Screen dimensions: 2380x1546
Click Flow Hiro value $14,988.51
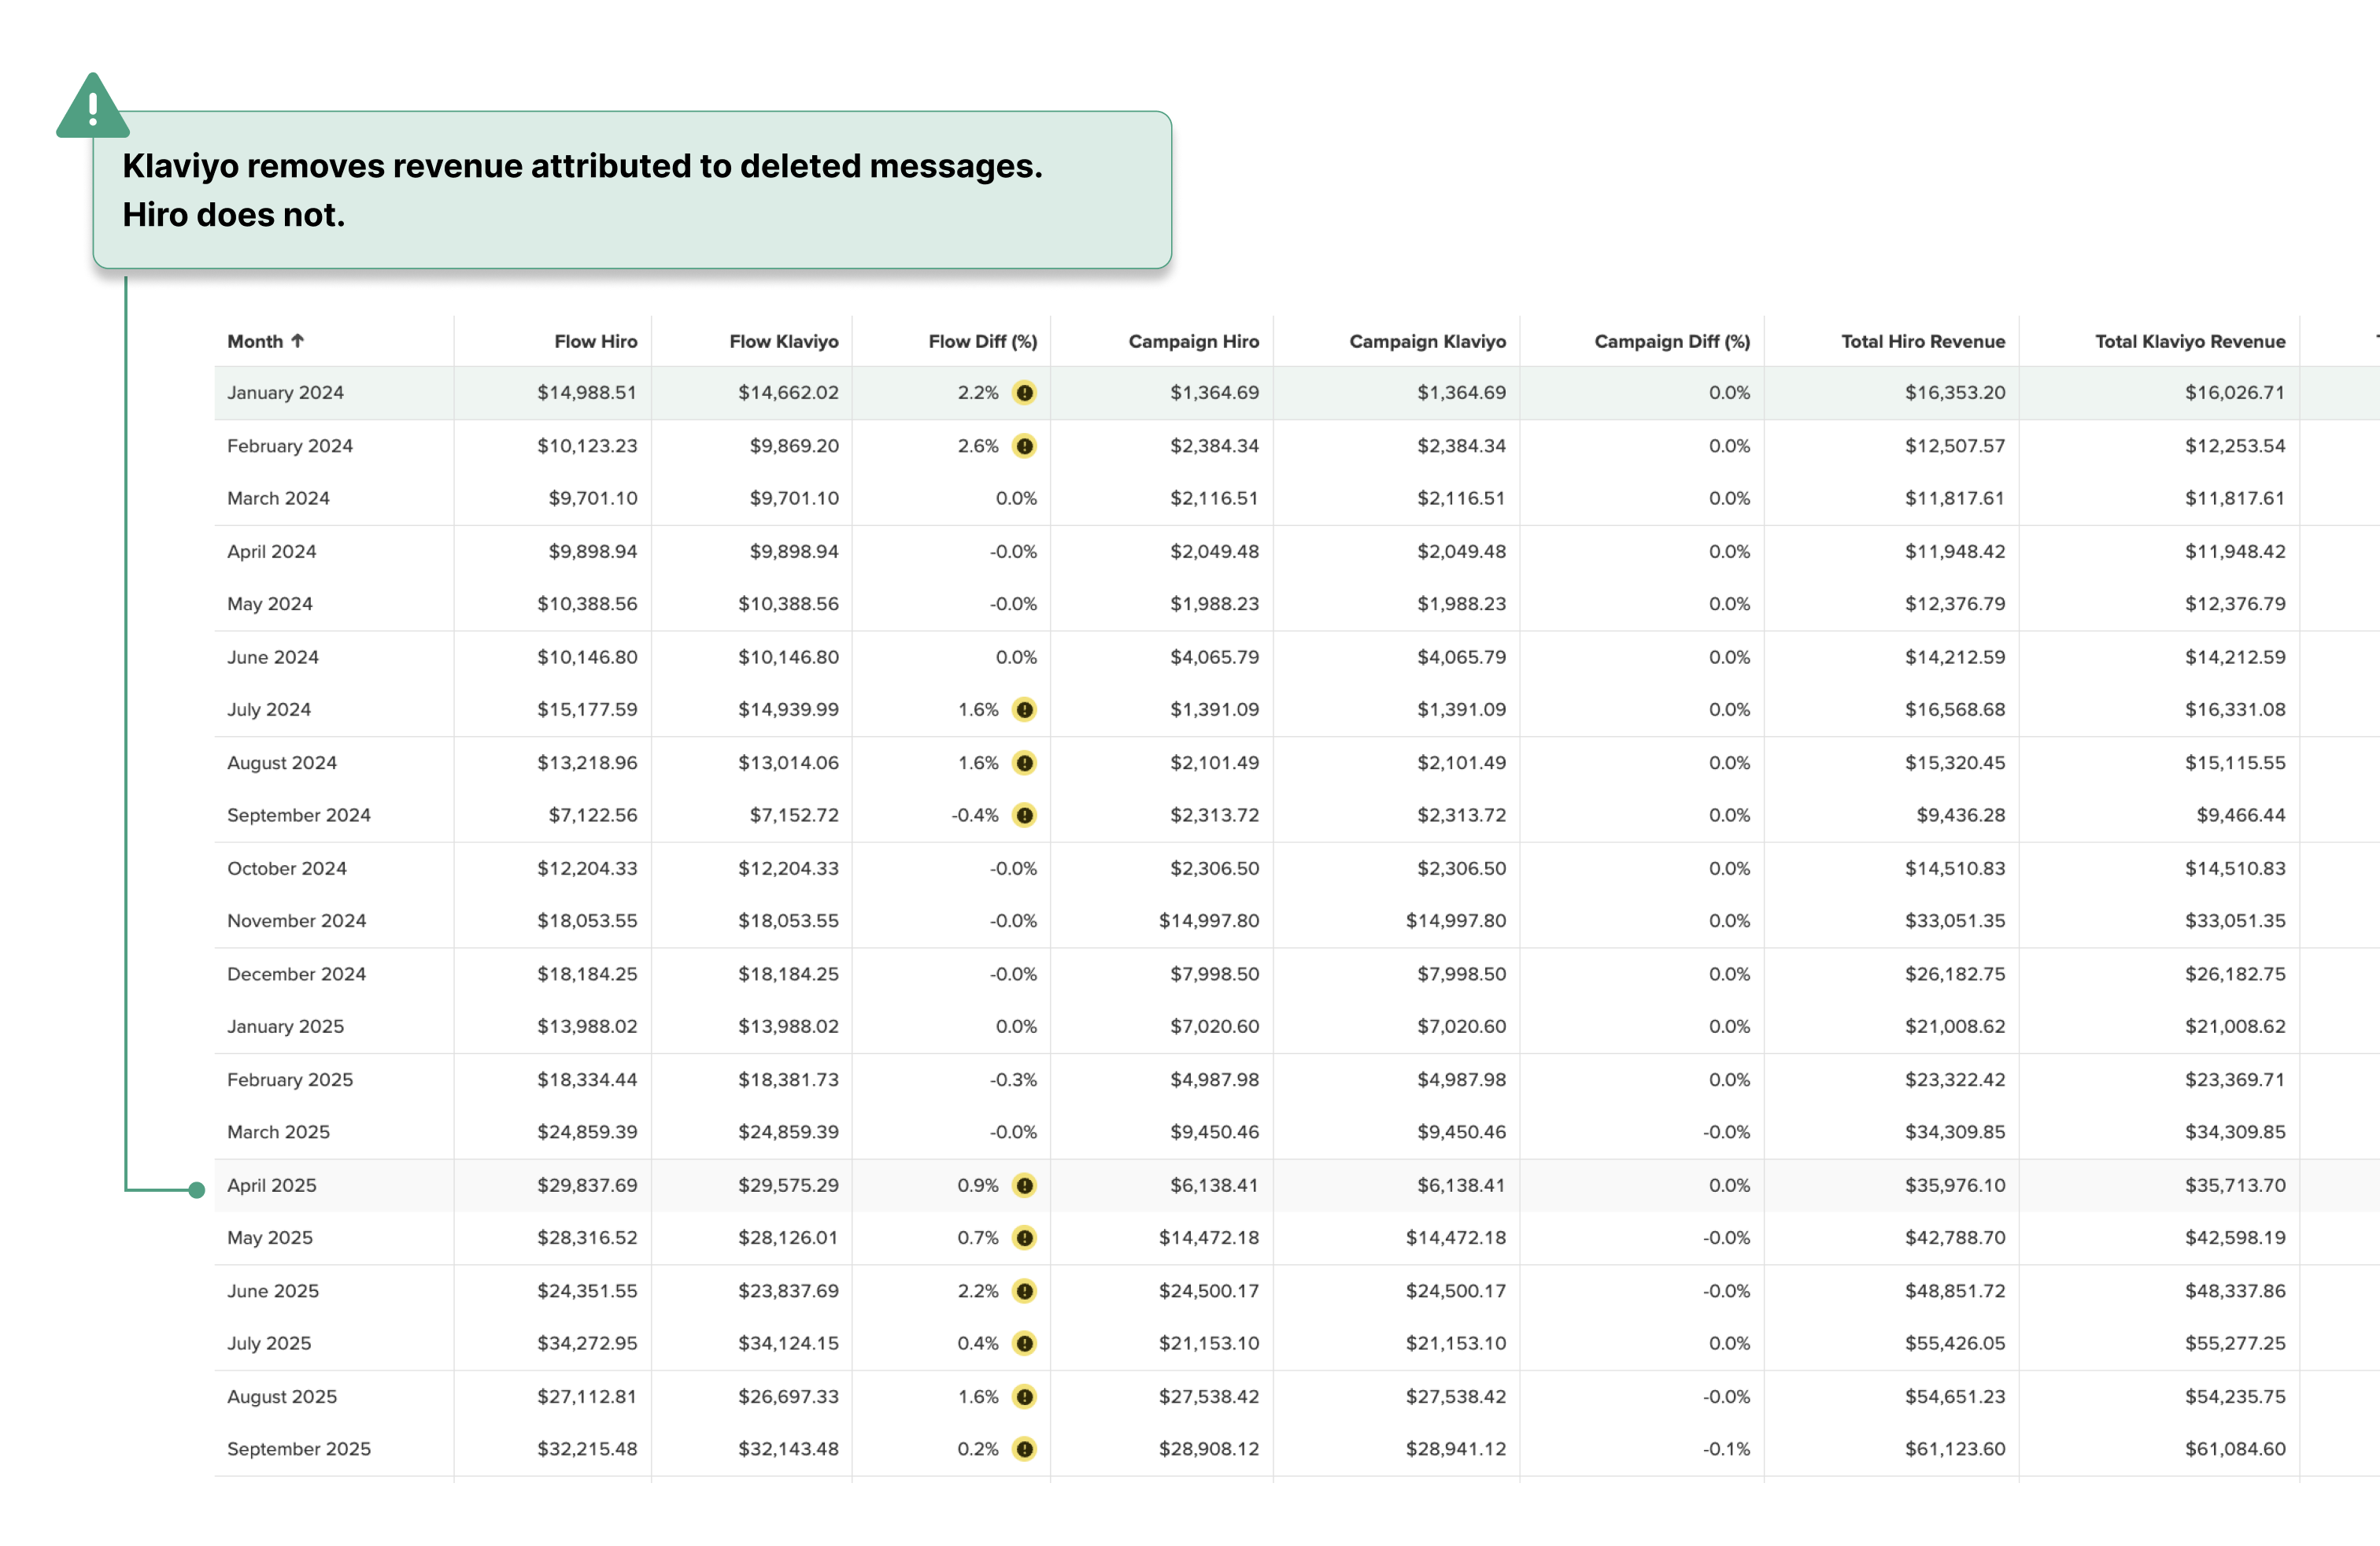pos(587,393)
